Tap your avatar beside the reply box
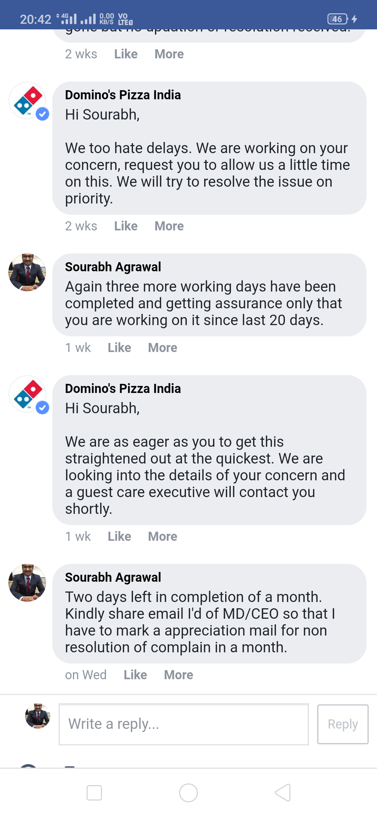The image size is (377, 818). coord(37,716)
